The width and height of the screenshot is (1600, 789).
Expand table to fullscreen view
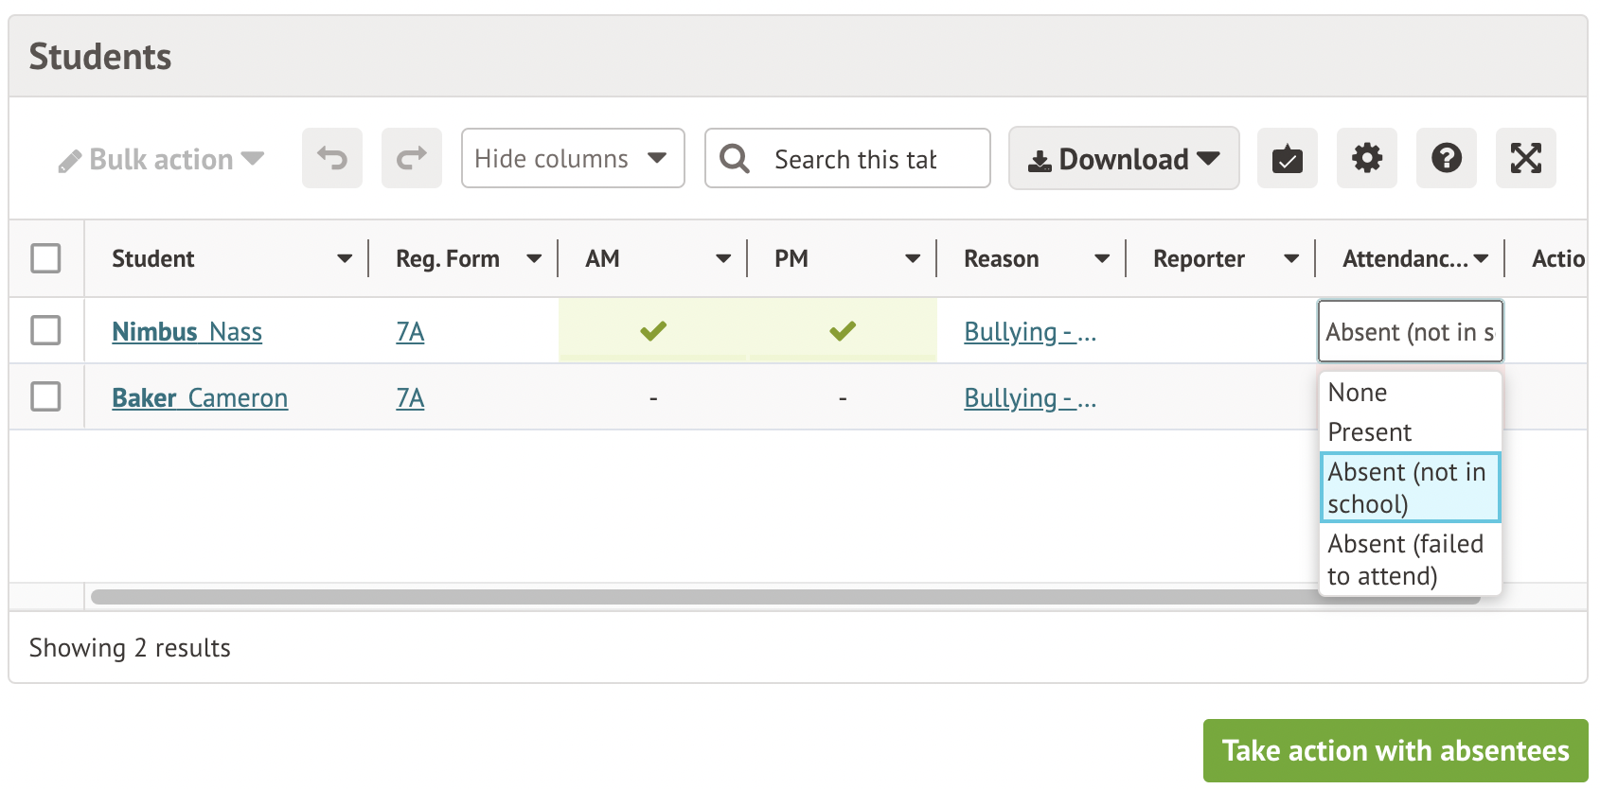click(1525, 158)
